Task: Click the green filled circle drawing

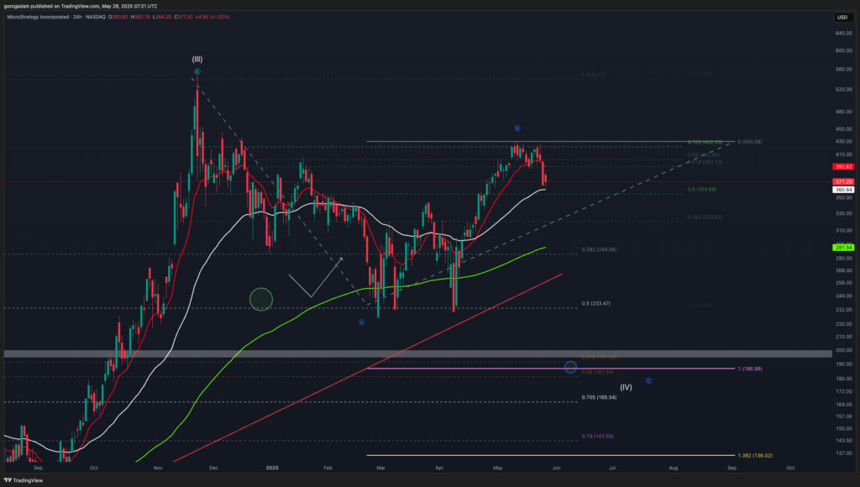Action: 262,298
